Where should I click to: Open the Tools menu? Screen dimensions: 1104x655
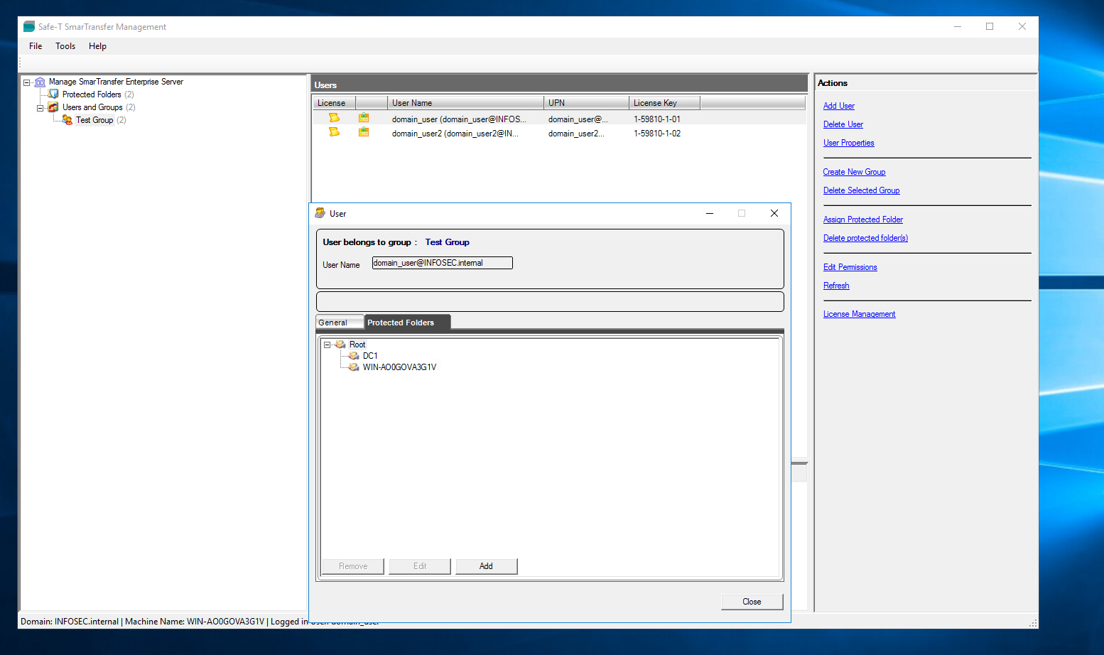(65, 46)
